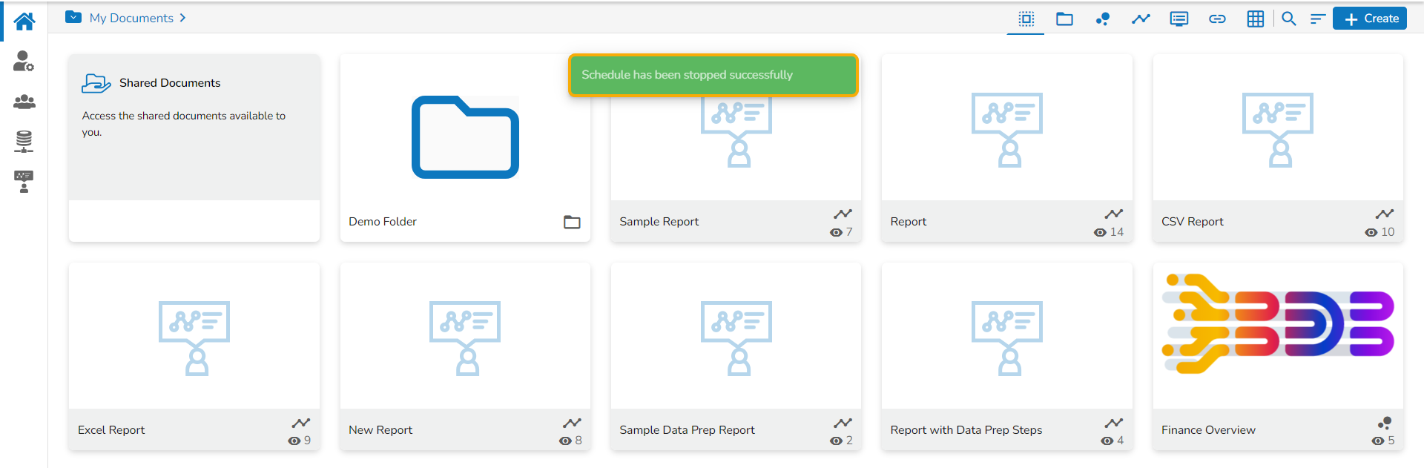Filter by dashboards using the bubbles icon
The height and width of the screenshot is (468, 1424).
pos(1103,19)
